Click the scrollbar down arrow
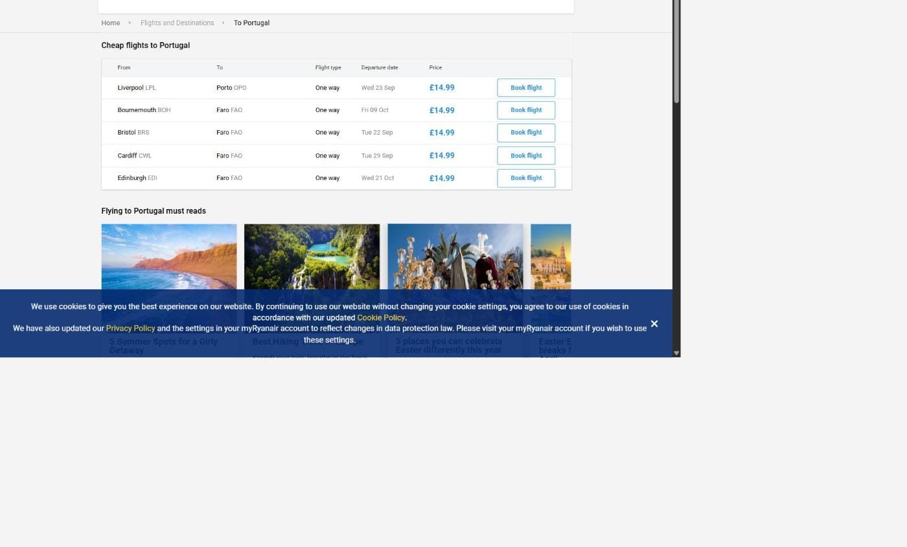The image size is (907, 547). (x=676, y=353)
